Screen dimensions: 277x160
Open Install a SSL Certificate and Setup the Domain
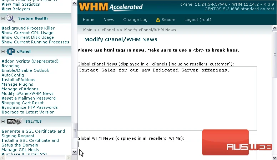(x=30, y=143)
